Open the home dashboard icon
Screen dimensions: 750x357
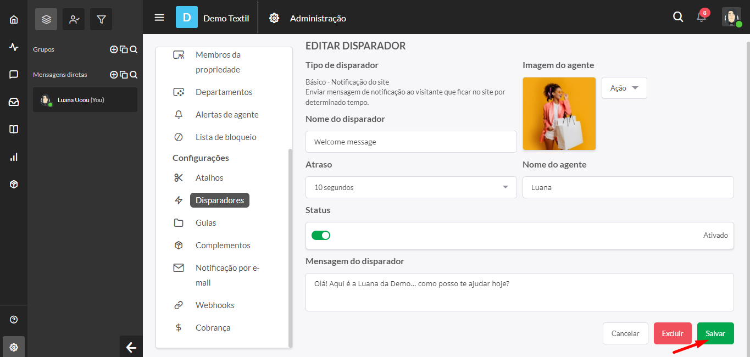point(14,20)
